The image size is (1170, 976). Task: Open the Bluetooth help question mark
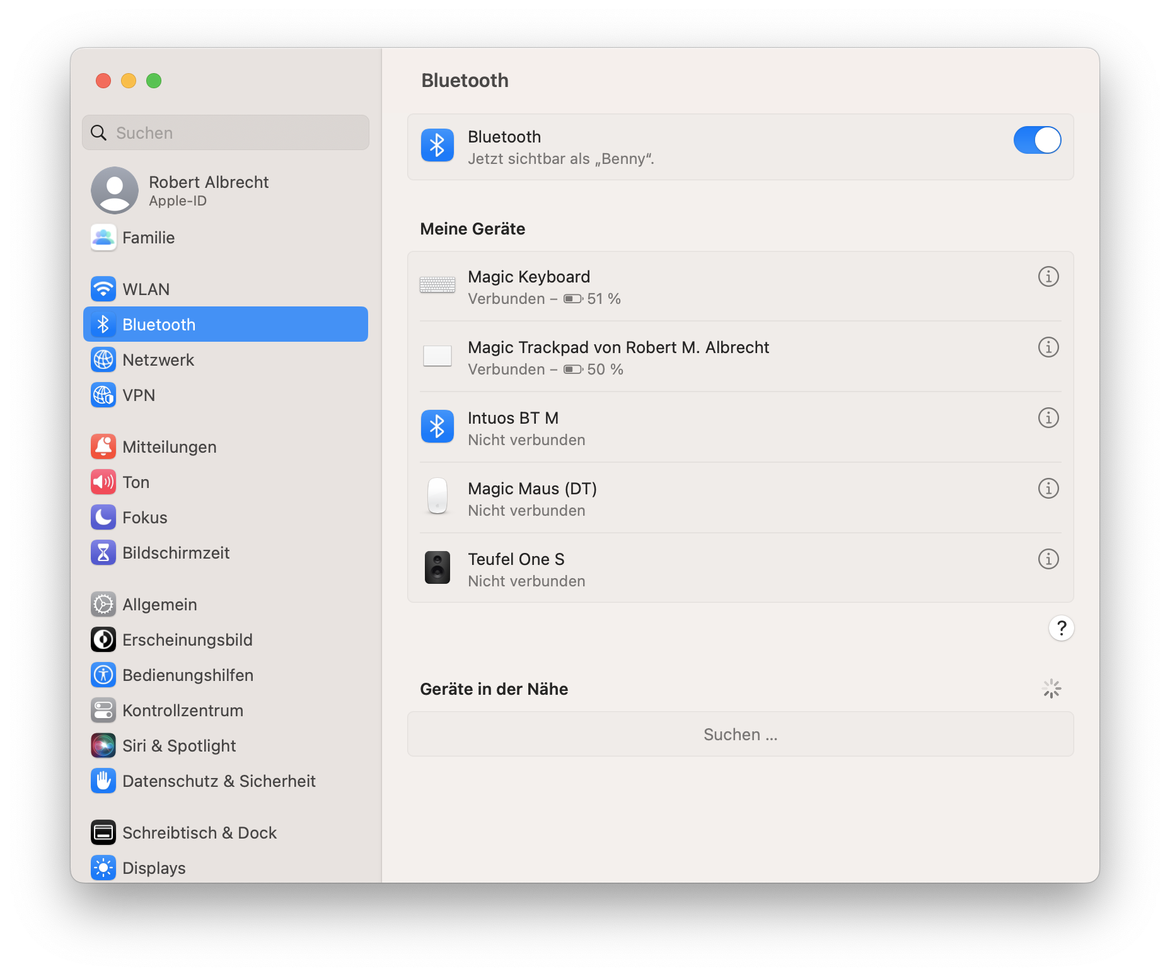(1061, 628)
